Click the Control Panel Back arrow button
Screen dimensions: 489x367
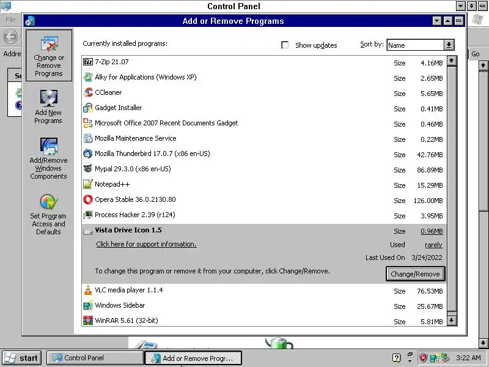(x=10, y=37)
